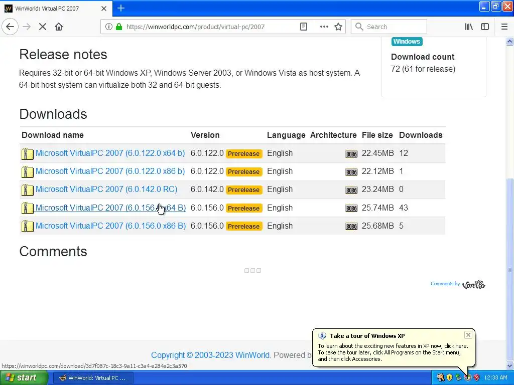Click the Prerelease badge in the 22.45MB row
This screenshot has width=514, height=385.
click(244, 154)
